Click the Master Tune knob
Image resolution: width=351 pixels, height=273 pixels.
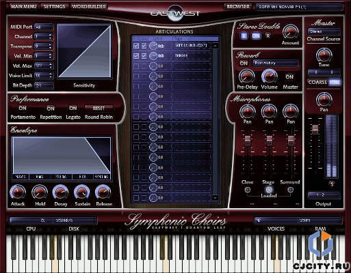[x=324, y=55]
